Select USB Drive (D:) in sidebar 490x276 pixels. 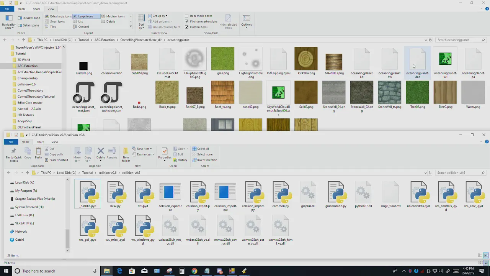click(x=24, y=215)
